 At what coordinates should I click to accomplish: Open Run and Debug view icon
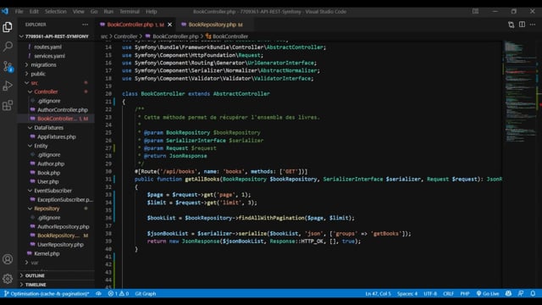[8, 86]
